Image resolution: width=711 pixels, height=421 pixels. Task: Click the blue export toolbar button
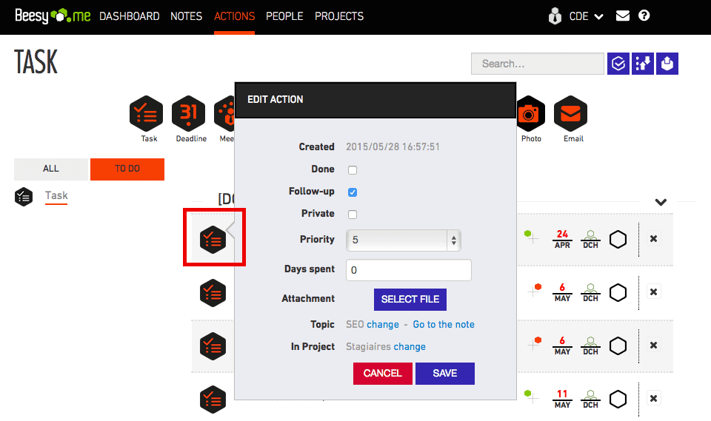tap(667, 64)
